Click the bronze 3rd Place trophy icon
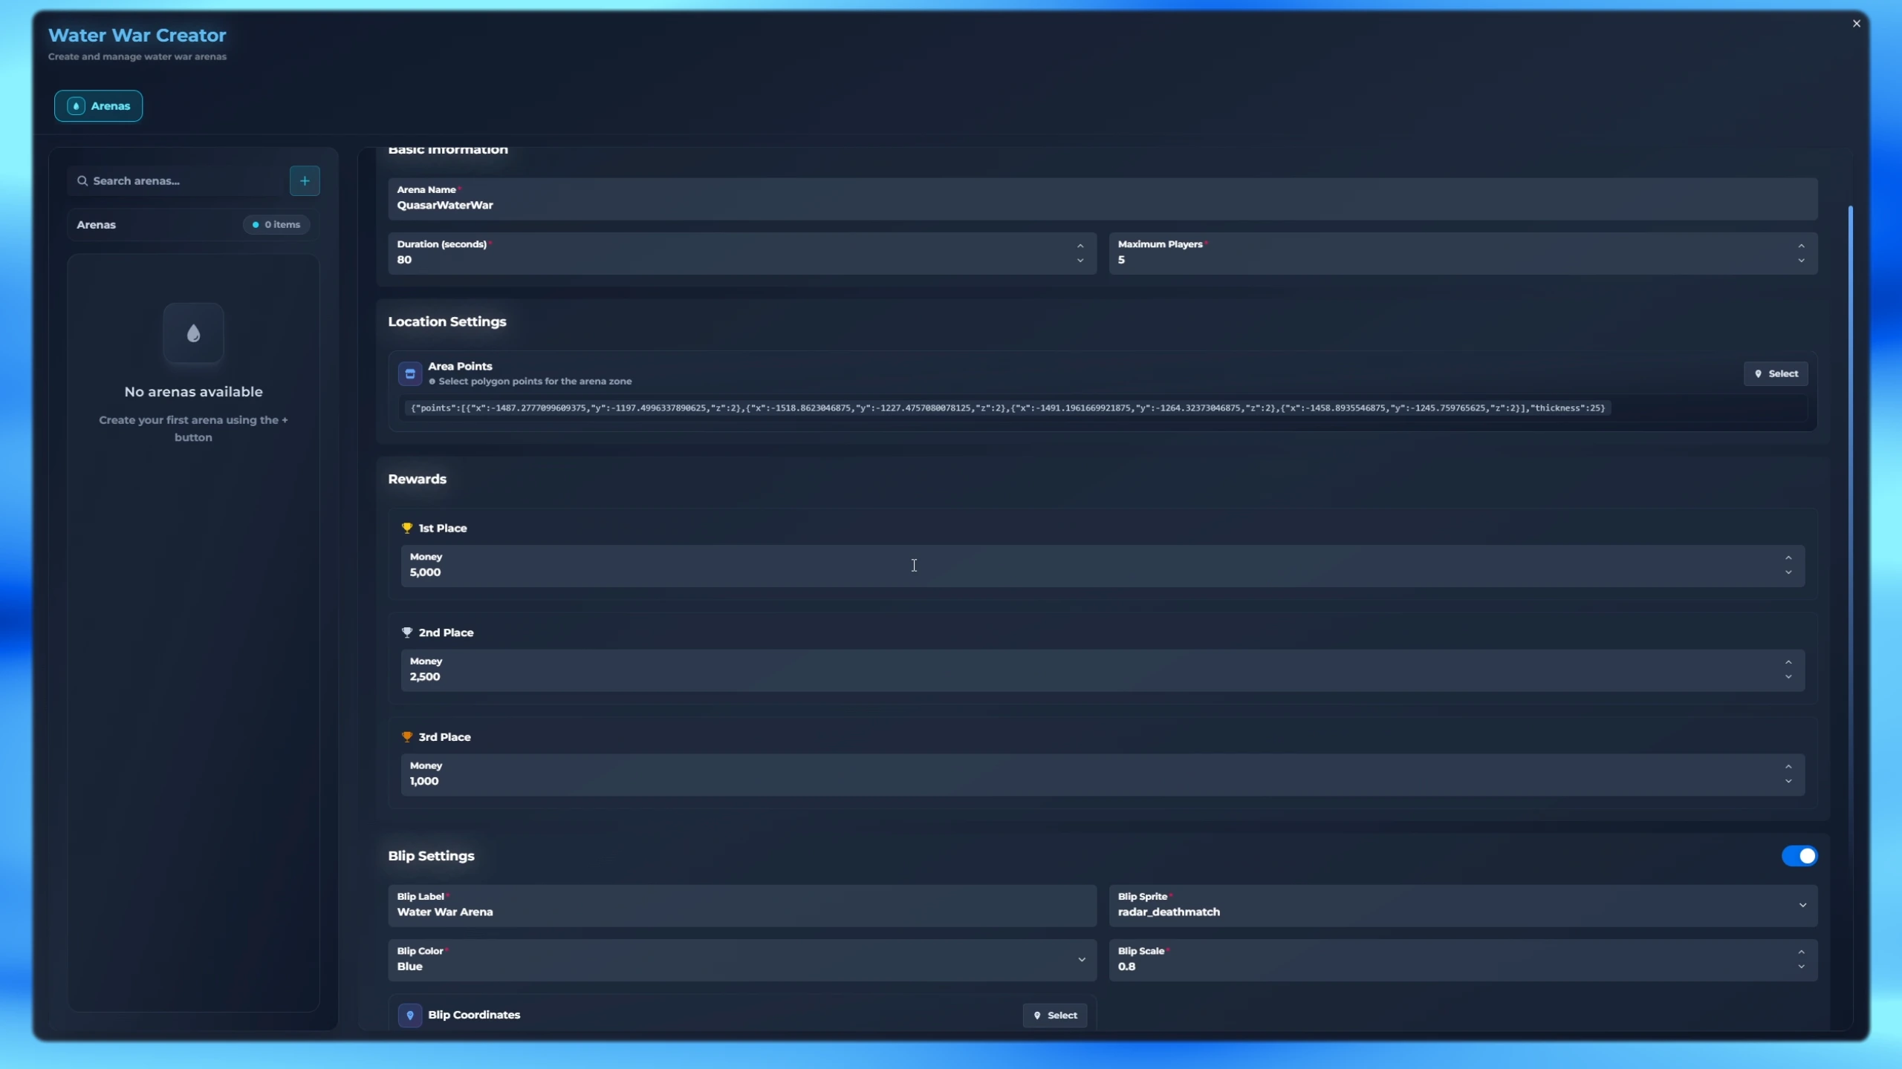This screenshot has height=1069, width=1902. [x=406, y=736]
